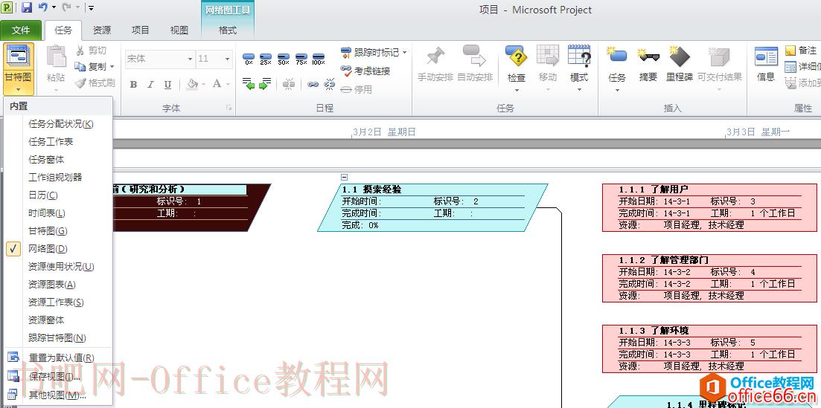Click the 可交付结果 deliverable icon
The width and height of the screenshot is (821, 408).
[x=720, y=56]
